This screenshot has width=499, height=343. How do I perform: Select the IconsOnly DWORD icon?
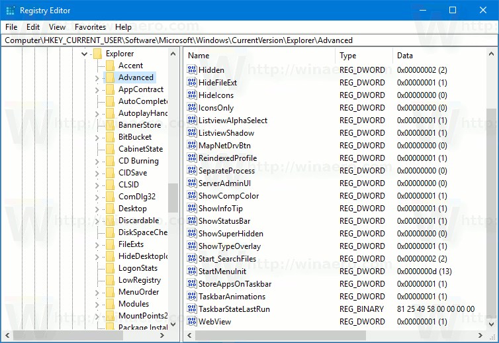point(192,108)
